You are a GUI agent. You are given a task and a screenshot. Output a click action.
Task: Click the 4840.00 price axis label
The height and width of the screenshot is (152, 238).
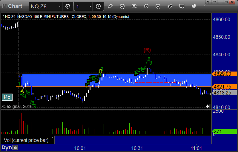[x=222, y=55]
